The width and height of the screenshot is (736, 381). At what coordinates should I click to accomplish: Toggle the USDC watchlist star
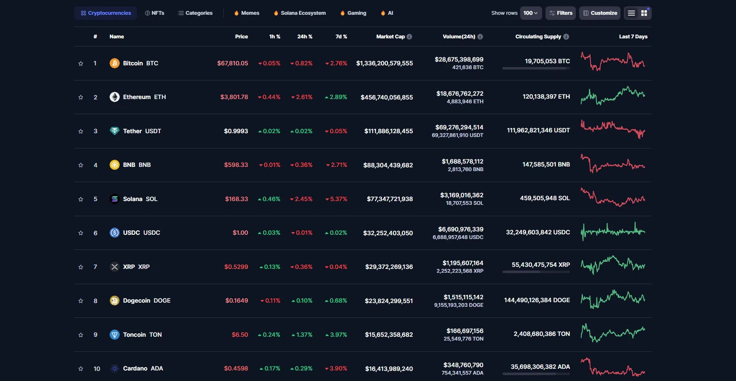tap(81, 233)
